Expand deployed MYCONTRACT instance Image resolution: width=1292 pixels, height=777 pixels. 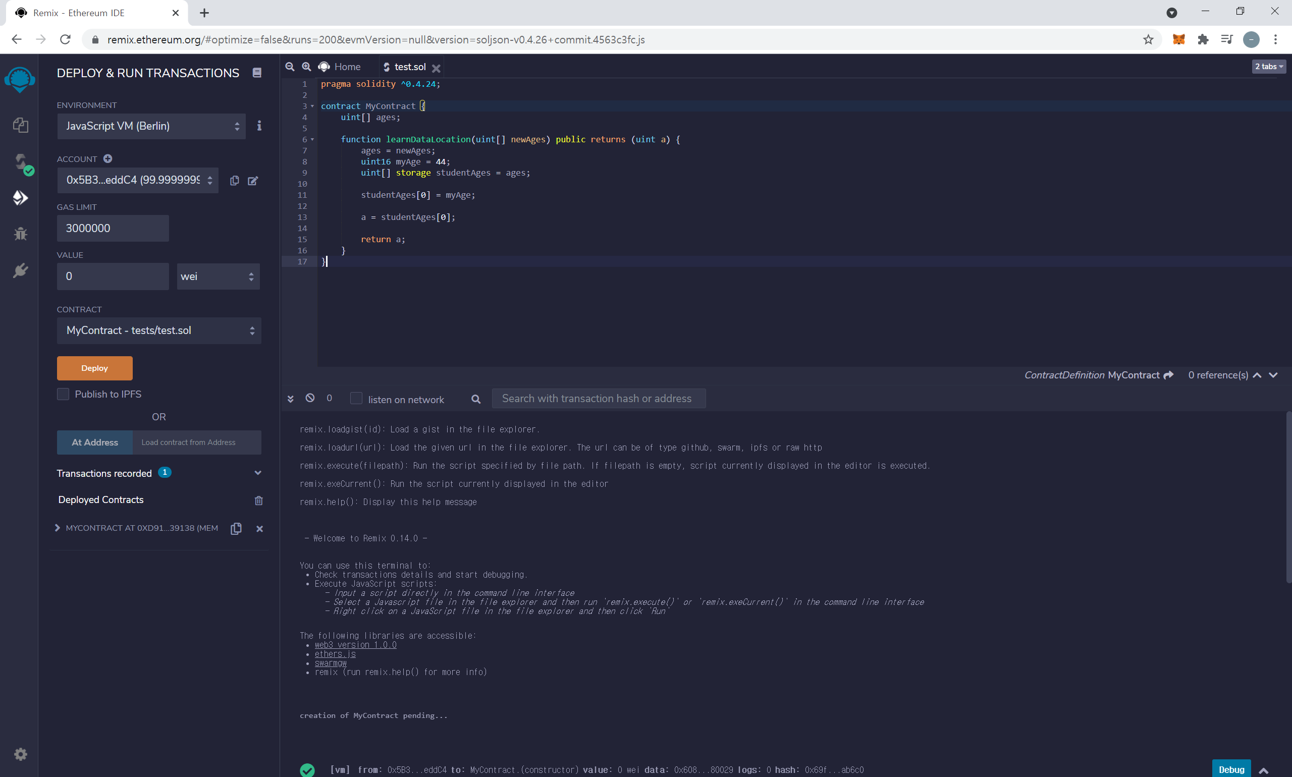[x=58, y=528]
